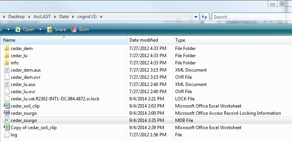The height and width of the screenshot is (142, 292).
Task: Click the Burn disc icon
Action: 74,30
